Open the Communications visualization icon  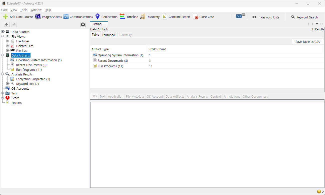click(x=66, y=17)
